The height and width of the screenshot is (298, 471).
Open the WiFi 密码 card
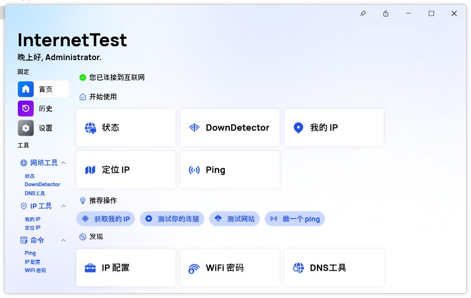(230, 268)
